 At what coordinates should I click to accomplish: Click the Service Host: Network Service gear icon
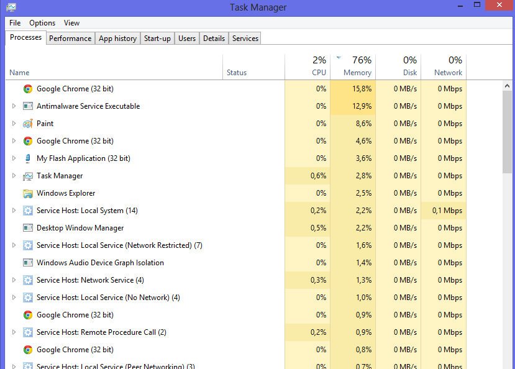pos(28,280)
